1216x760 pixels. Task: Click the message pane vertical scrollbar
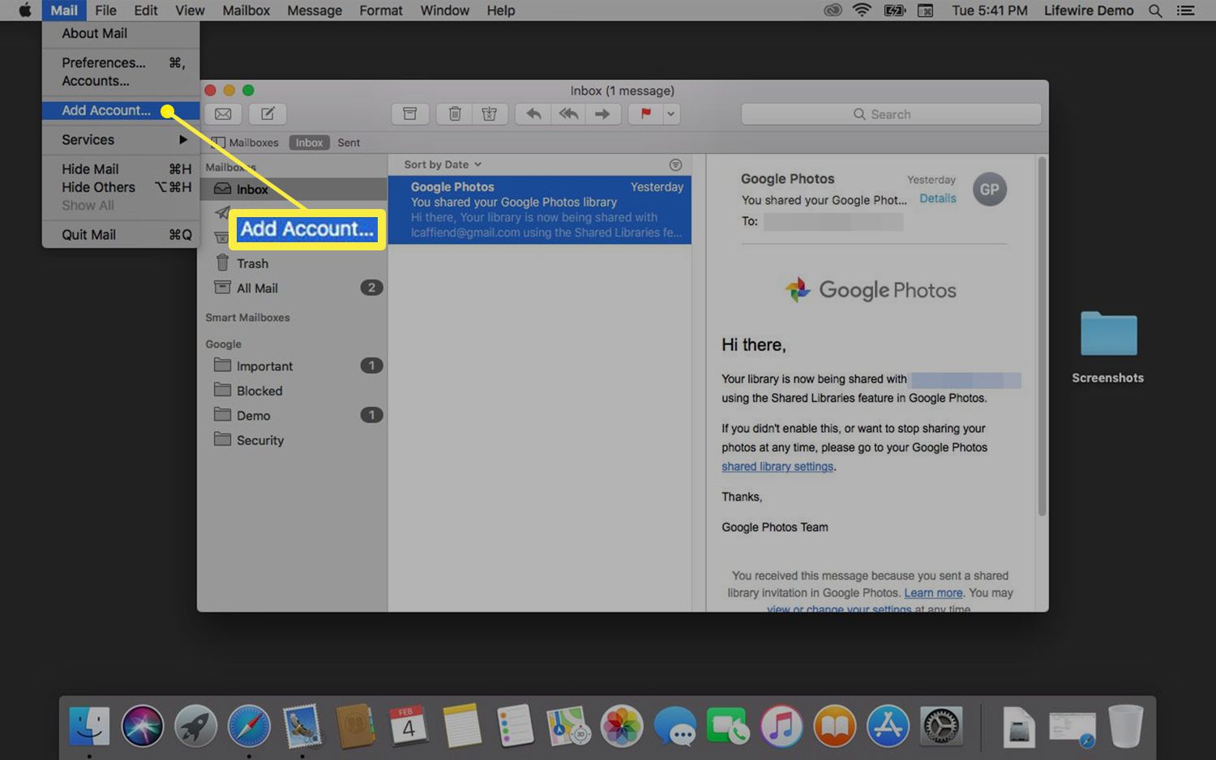[x=1042, y=336]
